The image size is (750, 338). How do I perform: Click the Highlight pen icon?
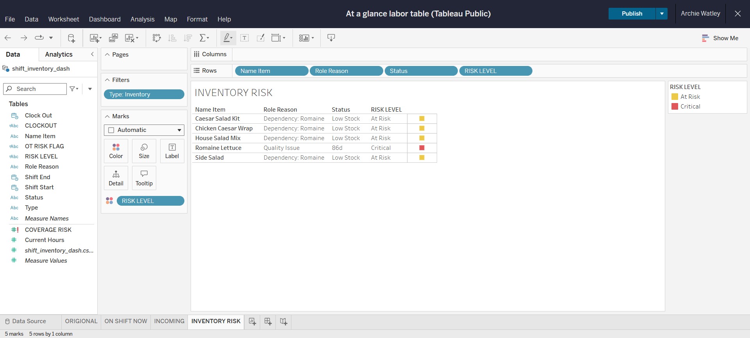[227, 38]
